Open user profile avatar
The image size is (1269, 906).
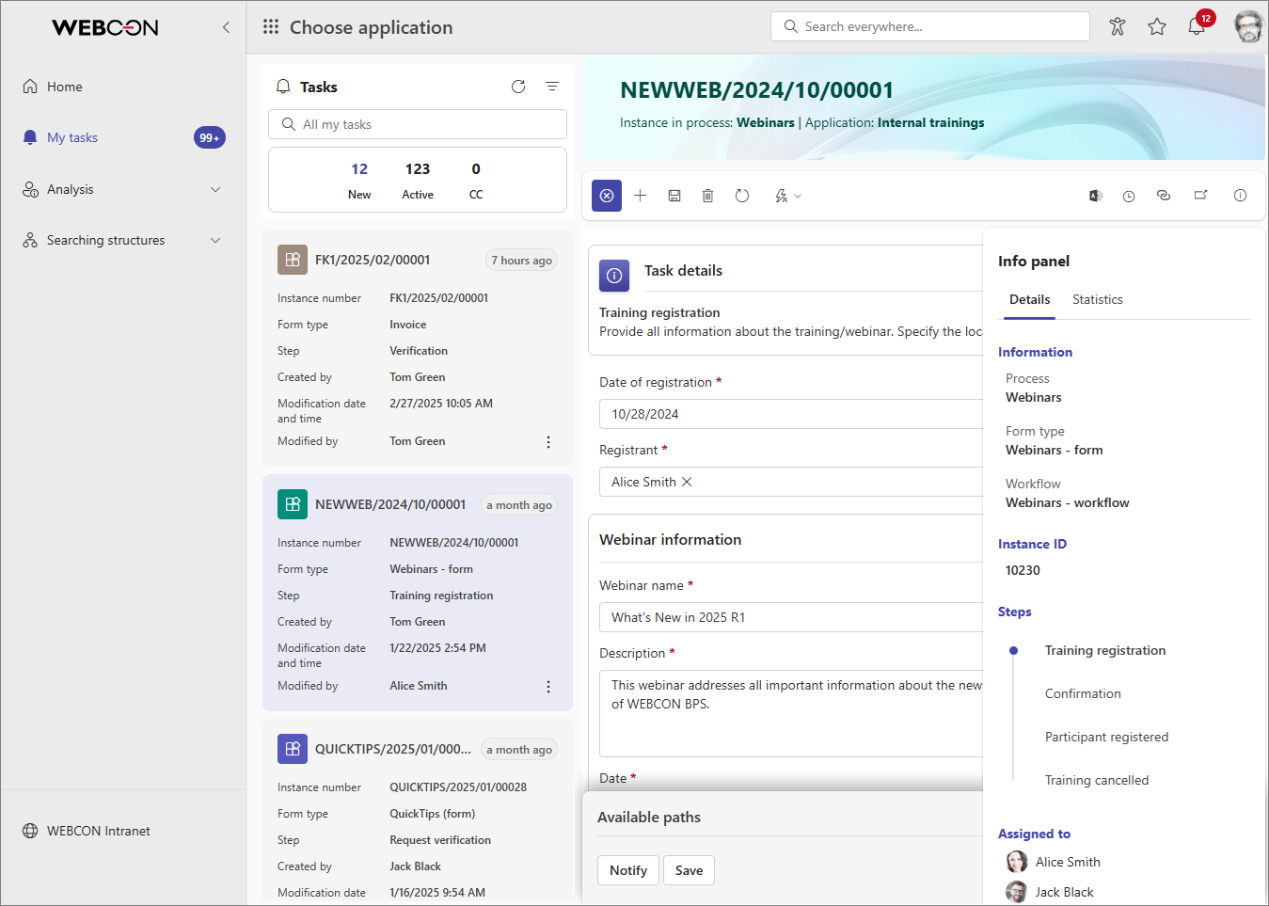click(x=1248, y=26)
